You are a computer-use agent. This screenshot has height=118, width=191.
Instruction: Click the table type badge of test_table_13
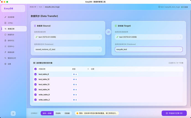click(x=75, y=84)
